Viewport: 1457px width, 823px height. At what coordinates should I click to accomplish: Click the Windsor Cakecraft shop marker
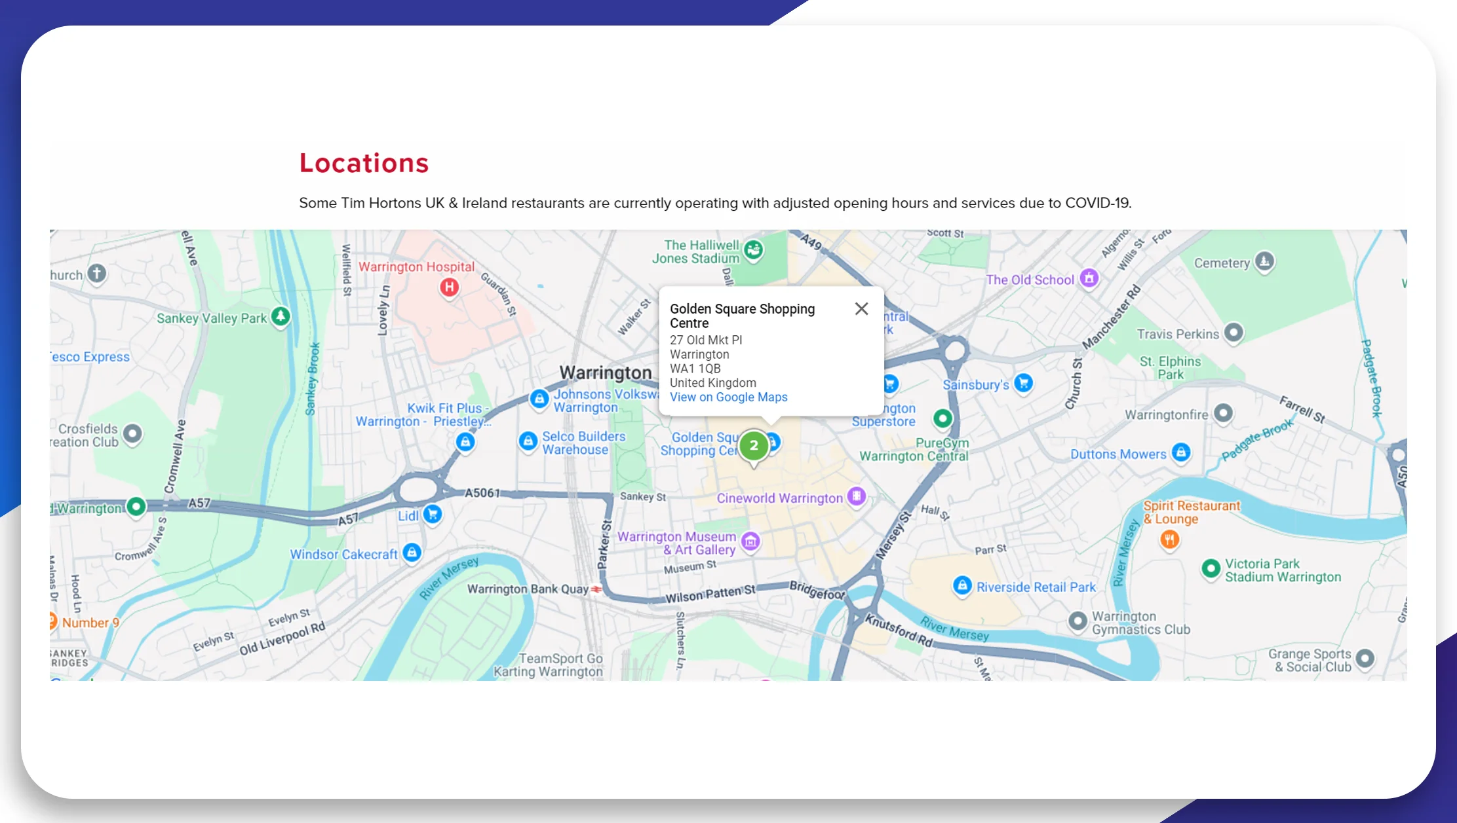point(412,553)
